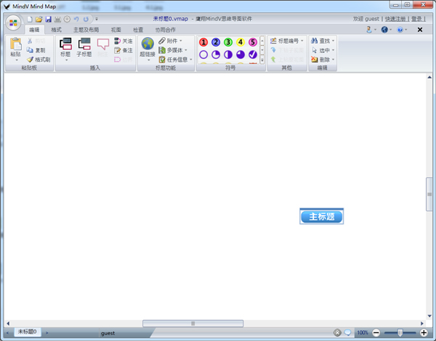Apply the half-filled progress symbol
This screenshot has width=436, height=341.
[x=228, y=55]
